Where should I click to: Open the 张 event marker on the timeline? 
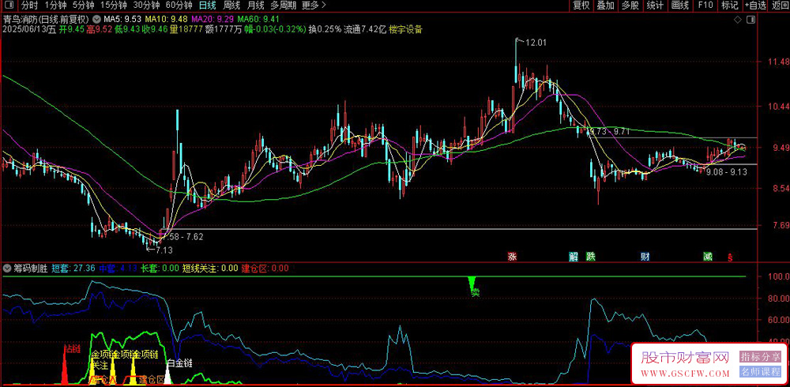point(513,257)
